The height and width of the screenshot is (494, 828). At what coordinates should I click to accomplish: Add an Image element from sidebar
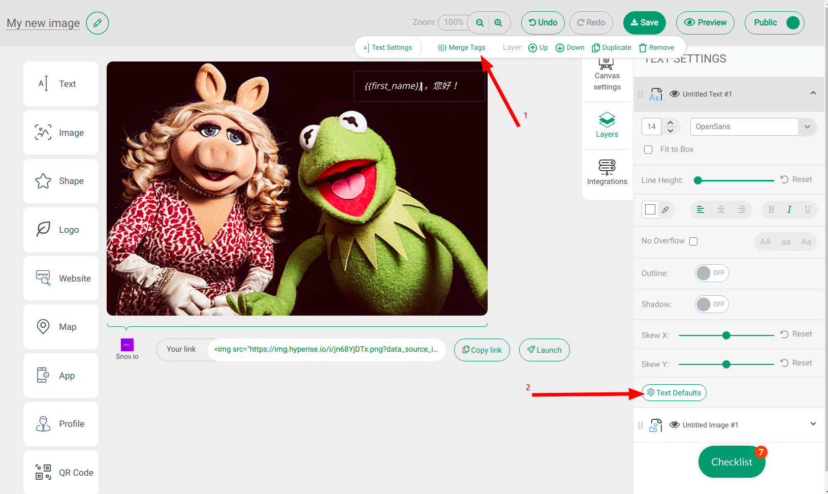61,133
